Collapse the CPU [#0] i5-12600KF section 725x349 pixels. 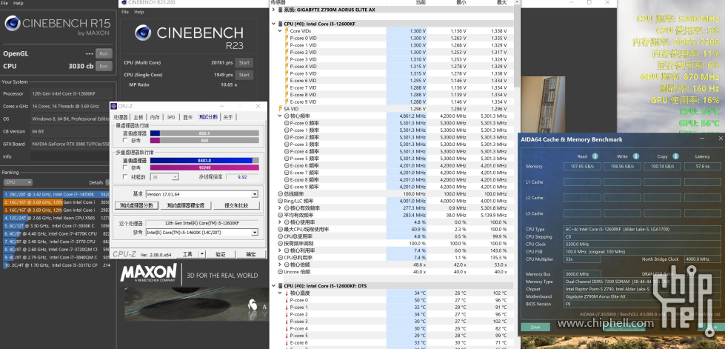[x=274, y=24]
